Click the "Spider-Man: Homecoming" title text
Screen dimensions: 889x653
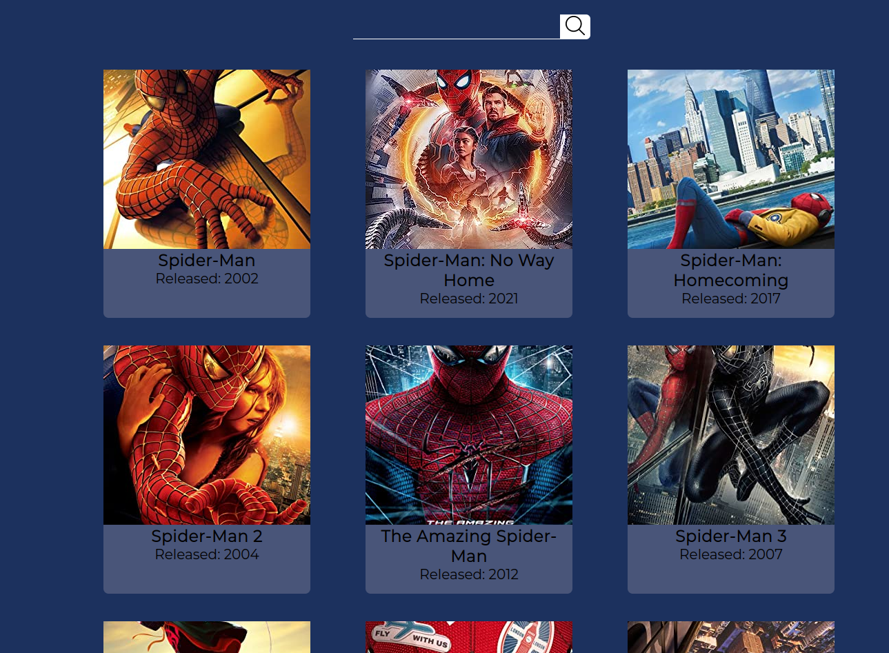point(731,270)
